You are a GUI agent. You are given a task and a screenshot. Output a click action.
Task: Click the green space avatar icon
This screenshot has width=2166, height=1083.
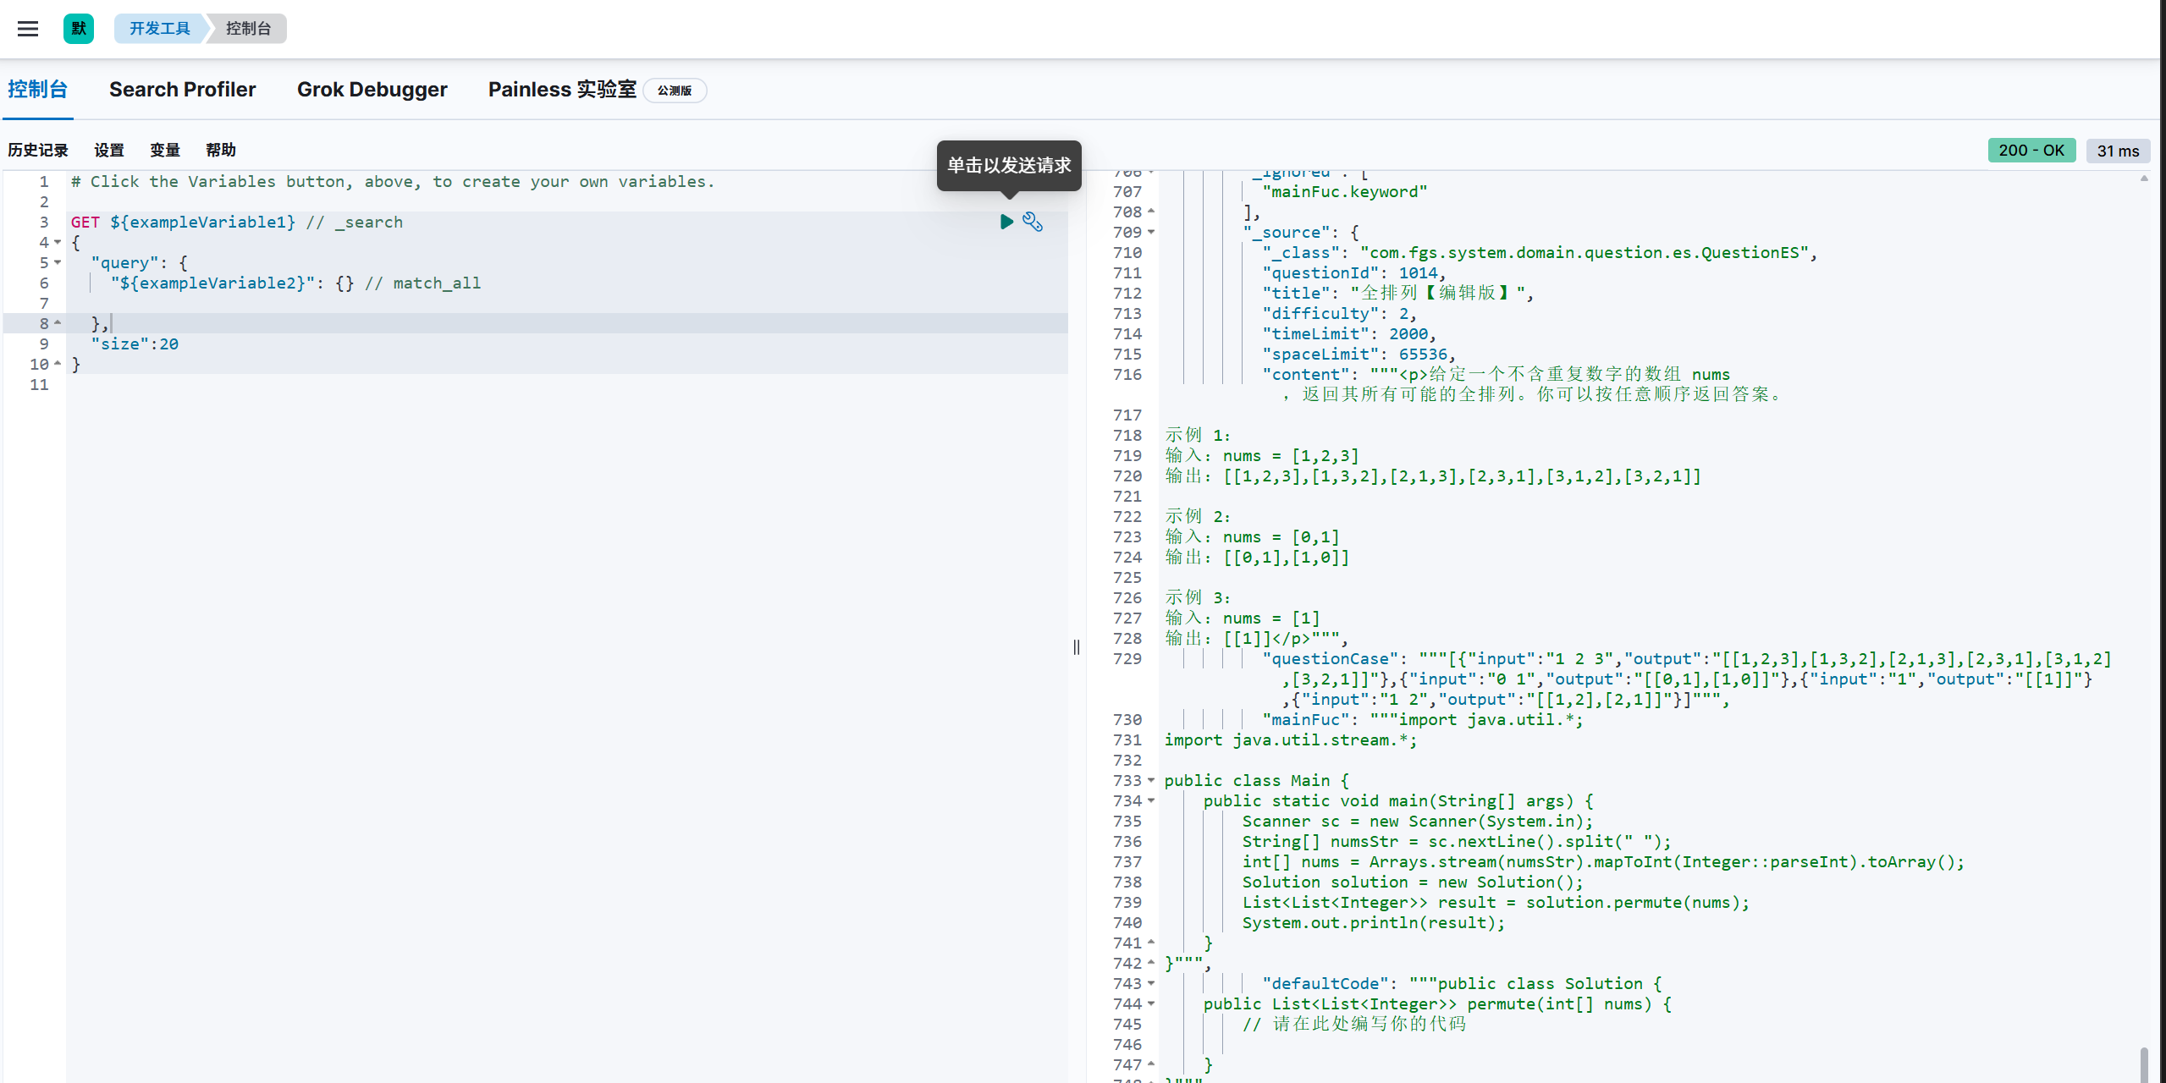[79, 29]
